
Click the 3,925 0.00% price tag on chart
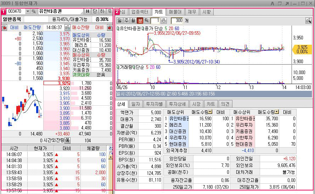pyautogui.click(x=302, y=49)
